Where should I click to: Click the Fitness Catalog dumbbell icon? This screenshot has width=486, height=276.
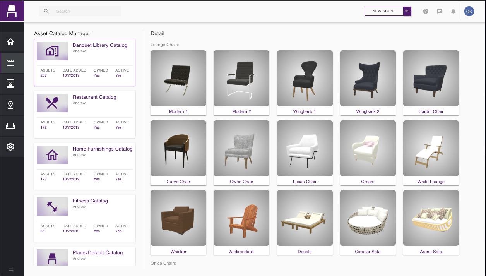tap(52, 207)
